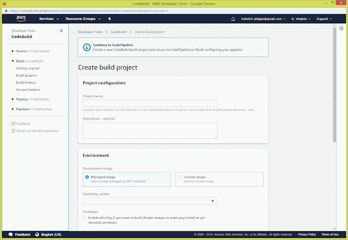The width and height of the screenshot is (348, 240).
Task: Click Return to the old experience link
Action: click(38, 131)
